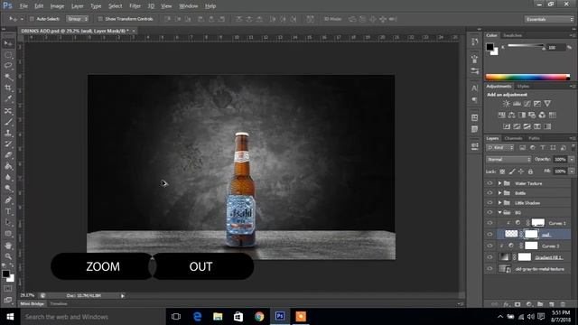Create a new group via folder icon
This screenshot has height=325, width=578.
pyautogui.click(x=540, y=304)
